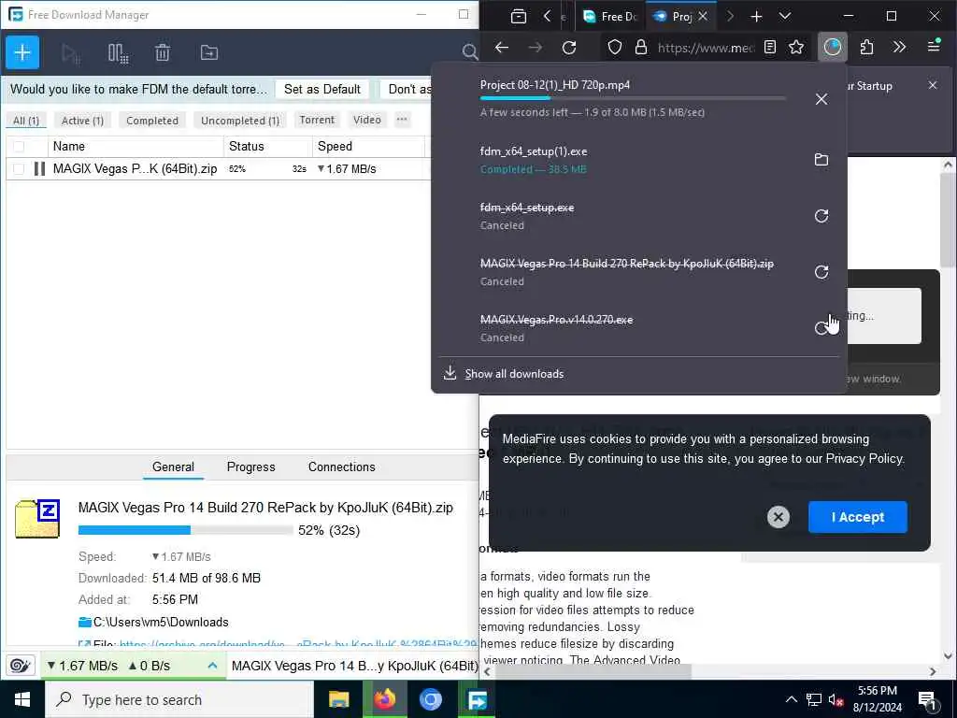Bookmark this page with the star icon
The height and width of the screenshot is (718, 957).
tap(796, 48)
